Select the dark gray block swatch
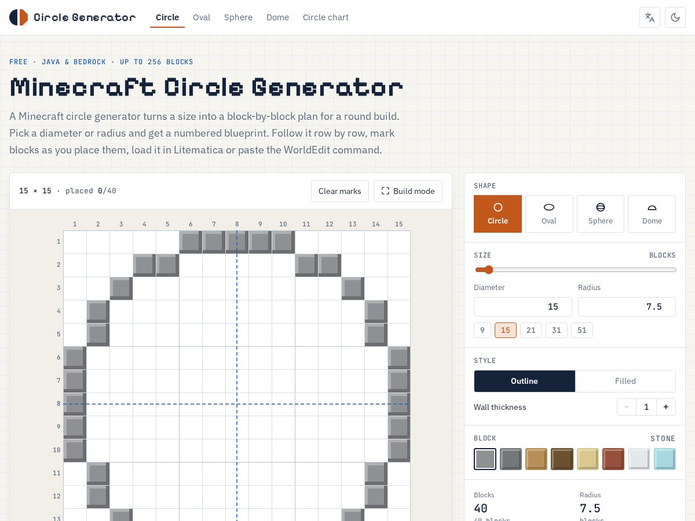 point(511,459)
